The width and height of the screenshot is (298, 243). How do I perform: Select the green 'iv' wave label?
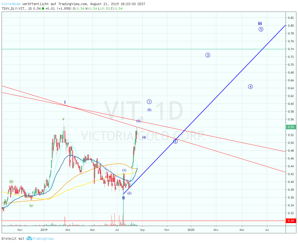pyautogui.click(x=31, y=206)
